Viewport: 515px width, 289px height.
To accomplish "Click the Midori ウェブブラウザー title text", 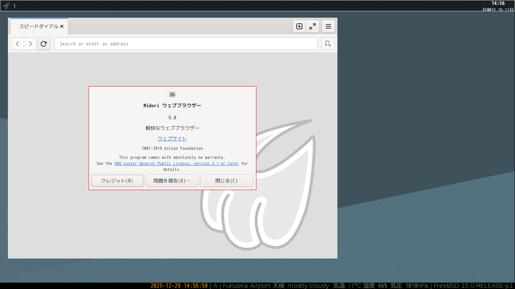I will 172,106.
